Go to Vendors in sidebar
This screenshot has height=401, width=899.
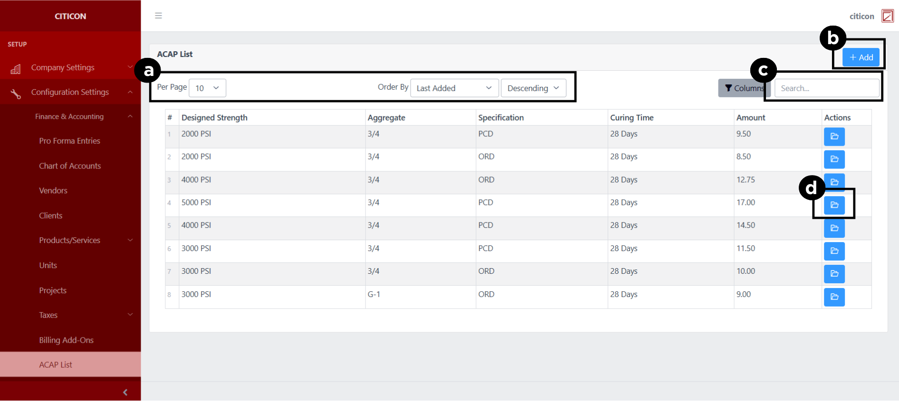pyautogui.click(x=53, y=190)
